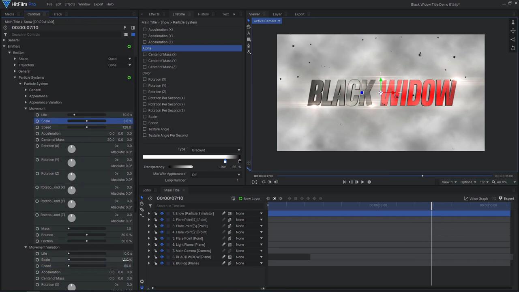Click the Rotation (X) dial knob in Movement
The width and height of the screenshot is (519, 292).
(71, 149)
